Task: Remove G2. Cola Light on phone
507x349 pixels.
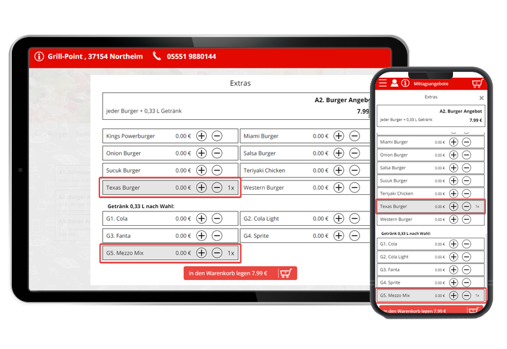Action: coord(466,257)
